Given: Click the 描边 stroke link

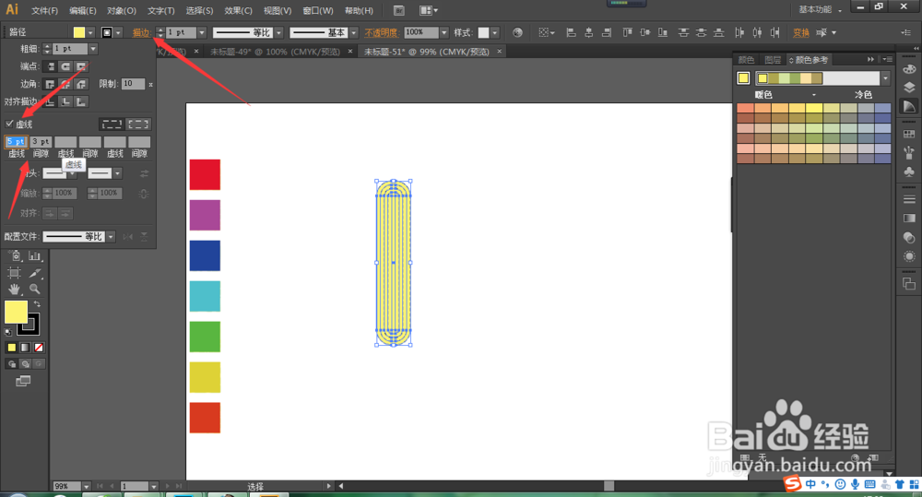Looking at the screenshot, I should [x=140, y=33].
